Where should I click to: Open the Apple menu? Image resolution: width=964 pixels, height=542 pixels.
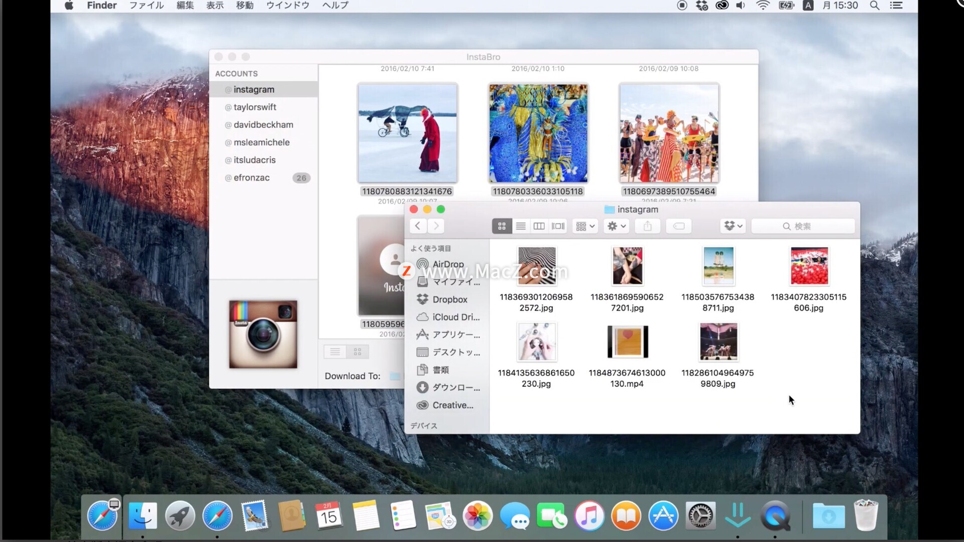69,6
